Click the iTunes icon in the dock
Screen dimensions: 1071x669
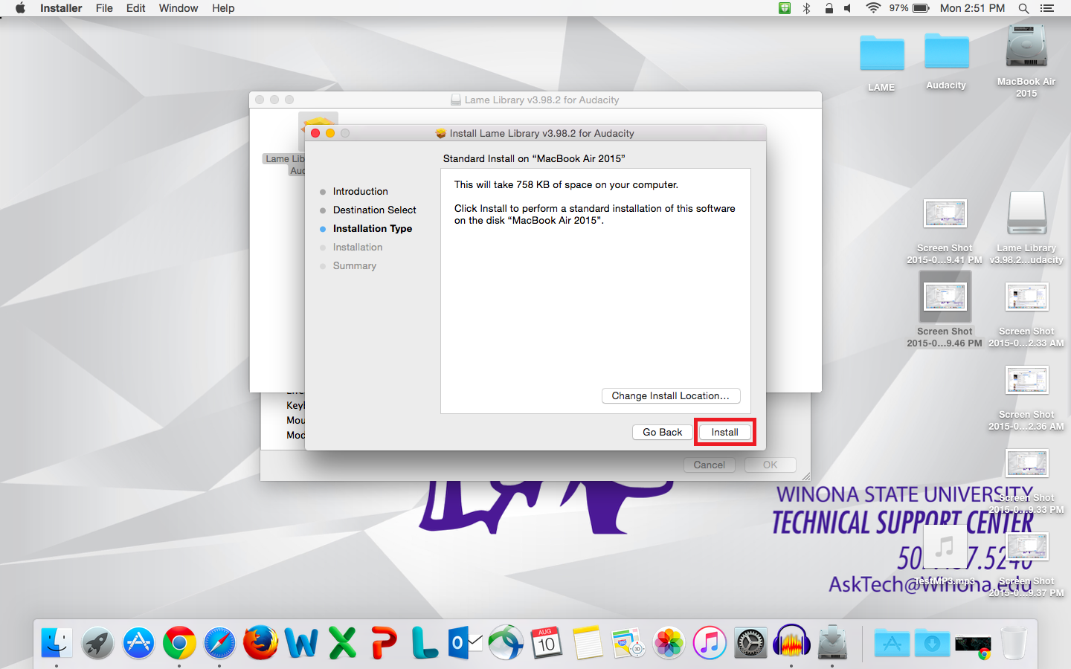click(710, 642)
